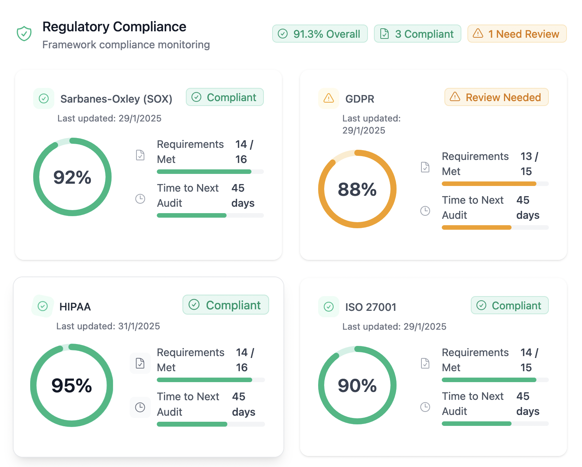The width and height of the screenshot is (582, 467).
Task: Click the 14 / 16 value on HIPAA card
Action: (245, 360)
